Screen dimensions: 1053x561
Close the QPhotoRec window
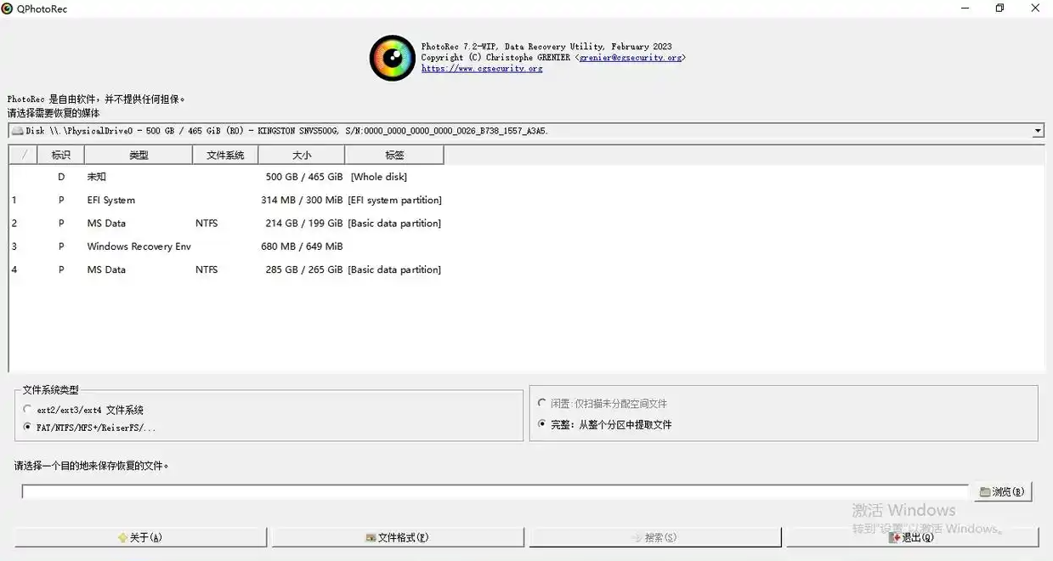point(1035,8)
